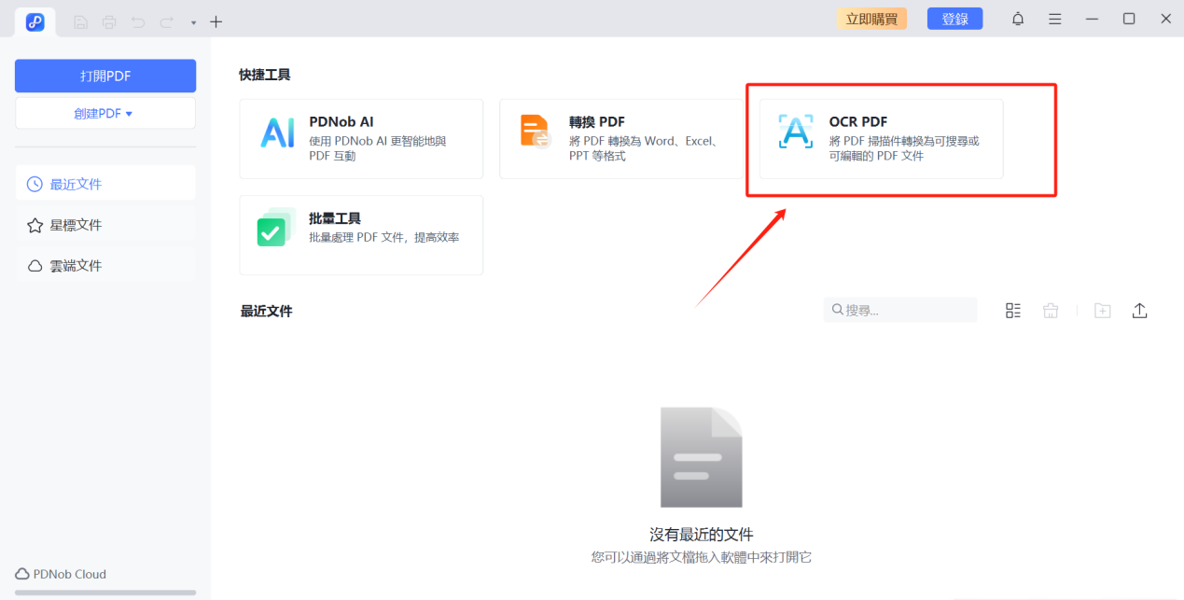Switch to 星標文件 starred files view
Image resolution: width=1184 pixels, height=600 pixels.
coord(105,224)
